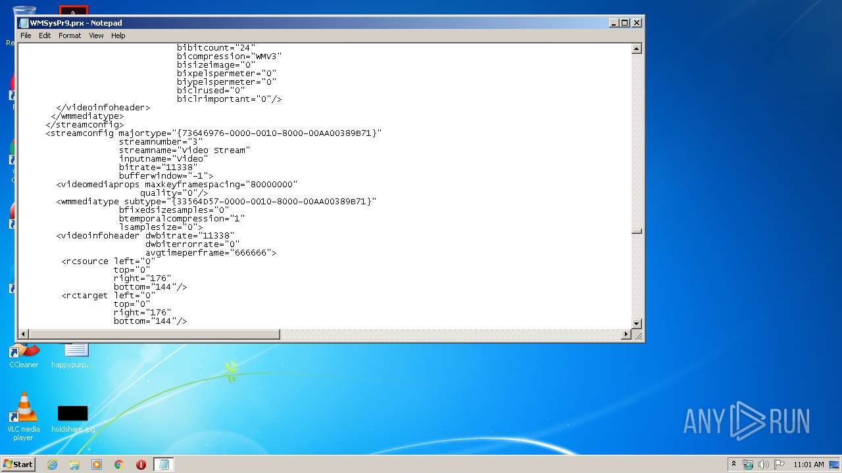Launch Google Chrome from the taskbar
This screenshot has height=473, width=842.
[x=119, y=464]
